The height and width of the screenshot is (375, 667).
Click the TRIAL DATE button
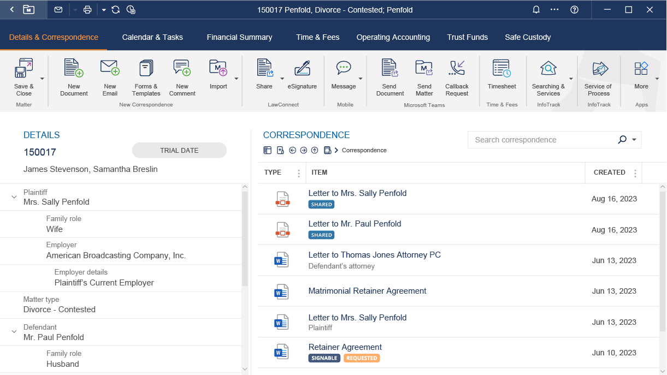point(179,150)
